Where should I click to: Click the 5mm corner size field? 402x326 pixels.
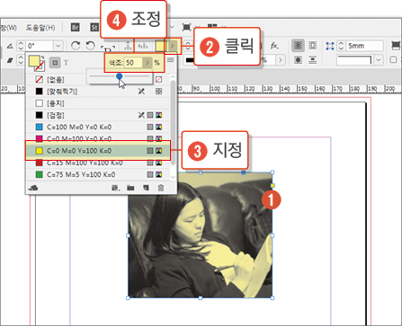pyautogui.click(x=364, y=46)
